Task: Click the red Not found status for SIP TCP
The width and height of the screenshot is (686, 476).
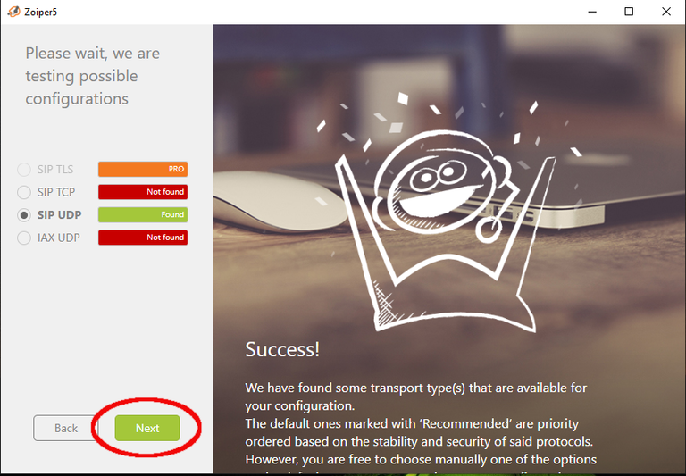Action: point(143,192)
